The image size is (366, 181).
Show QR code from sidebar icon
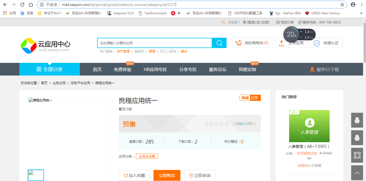click(x=357, y=155)
